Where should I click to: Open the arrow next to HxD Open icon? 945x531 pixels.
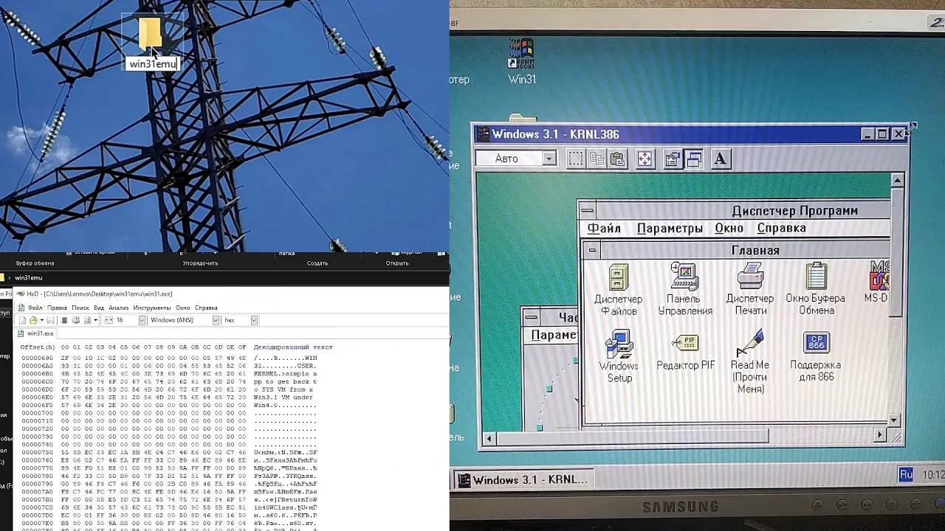(x=41, y=320)
